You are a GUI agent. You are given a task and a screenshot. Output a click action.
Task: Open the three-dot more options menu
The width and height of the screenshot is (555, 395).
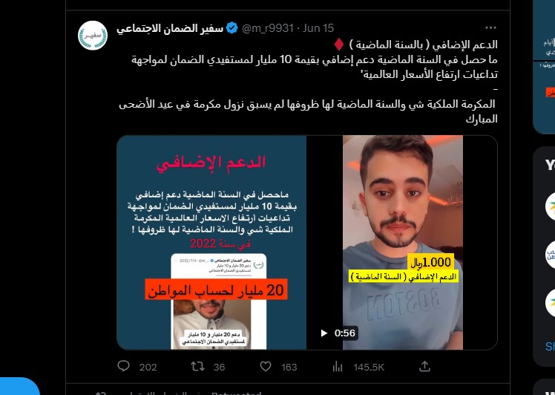tap(490, 28)
